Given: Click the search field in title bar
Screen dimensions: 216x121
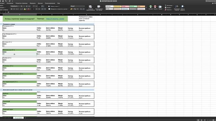Looking at the screenshot, I should point(211,1).
